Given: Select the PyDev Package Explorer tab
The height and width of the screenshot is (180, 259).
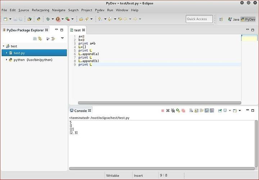Looking at the screenshot, I should coord(25,30).
